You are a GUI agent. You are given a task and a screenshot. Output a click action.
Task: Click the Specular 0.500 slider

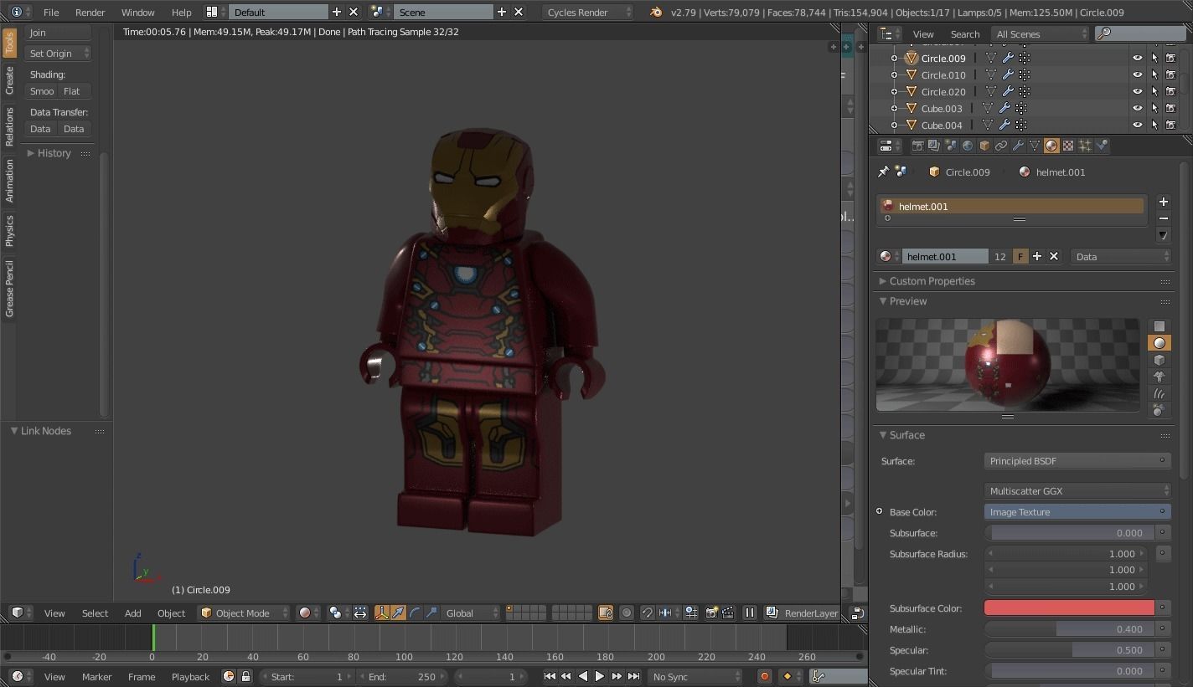[1069, 650]
